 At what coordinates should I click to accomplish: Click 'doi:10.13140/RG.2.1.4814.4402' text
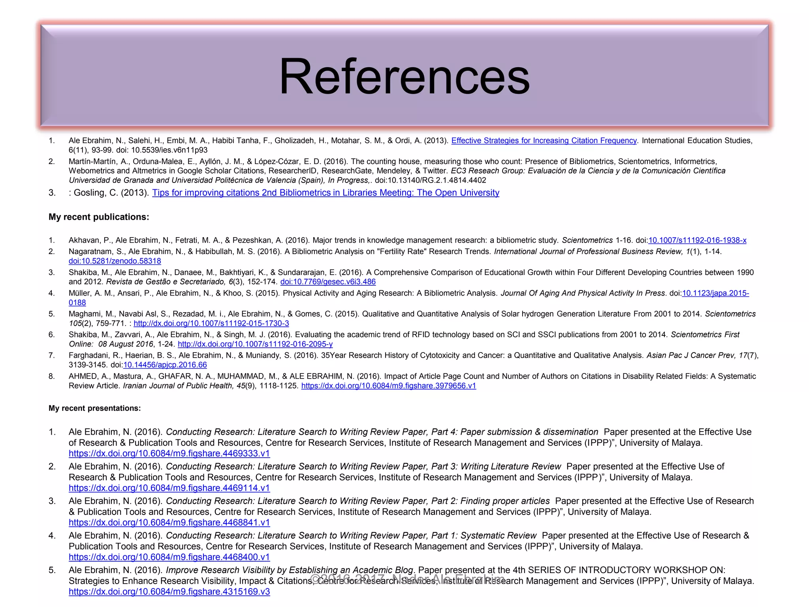(x=431, y=180)
